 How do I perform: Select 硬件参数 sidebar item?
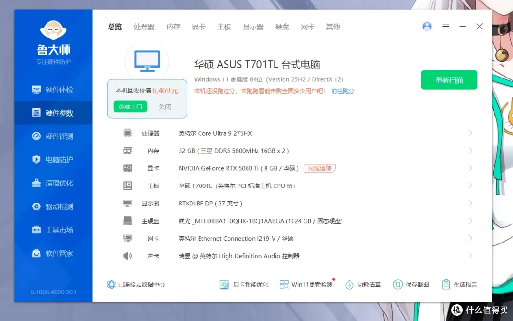point(53,113)
